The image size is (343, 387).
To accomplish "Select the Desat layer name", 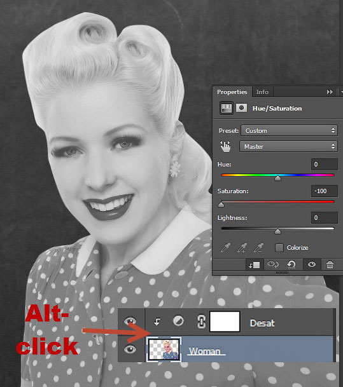I will coord(262,323).
